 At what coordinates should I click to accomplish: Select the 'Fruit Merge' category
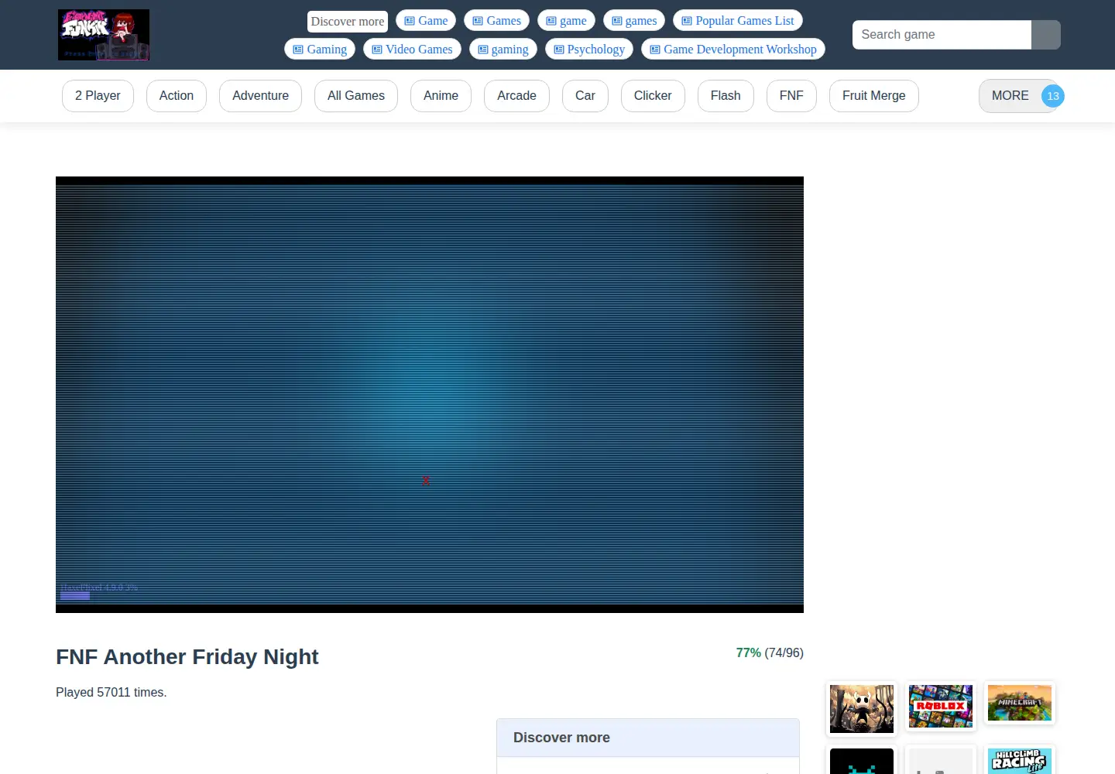coord(873,96)
